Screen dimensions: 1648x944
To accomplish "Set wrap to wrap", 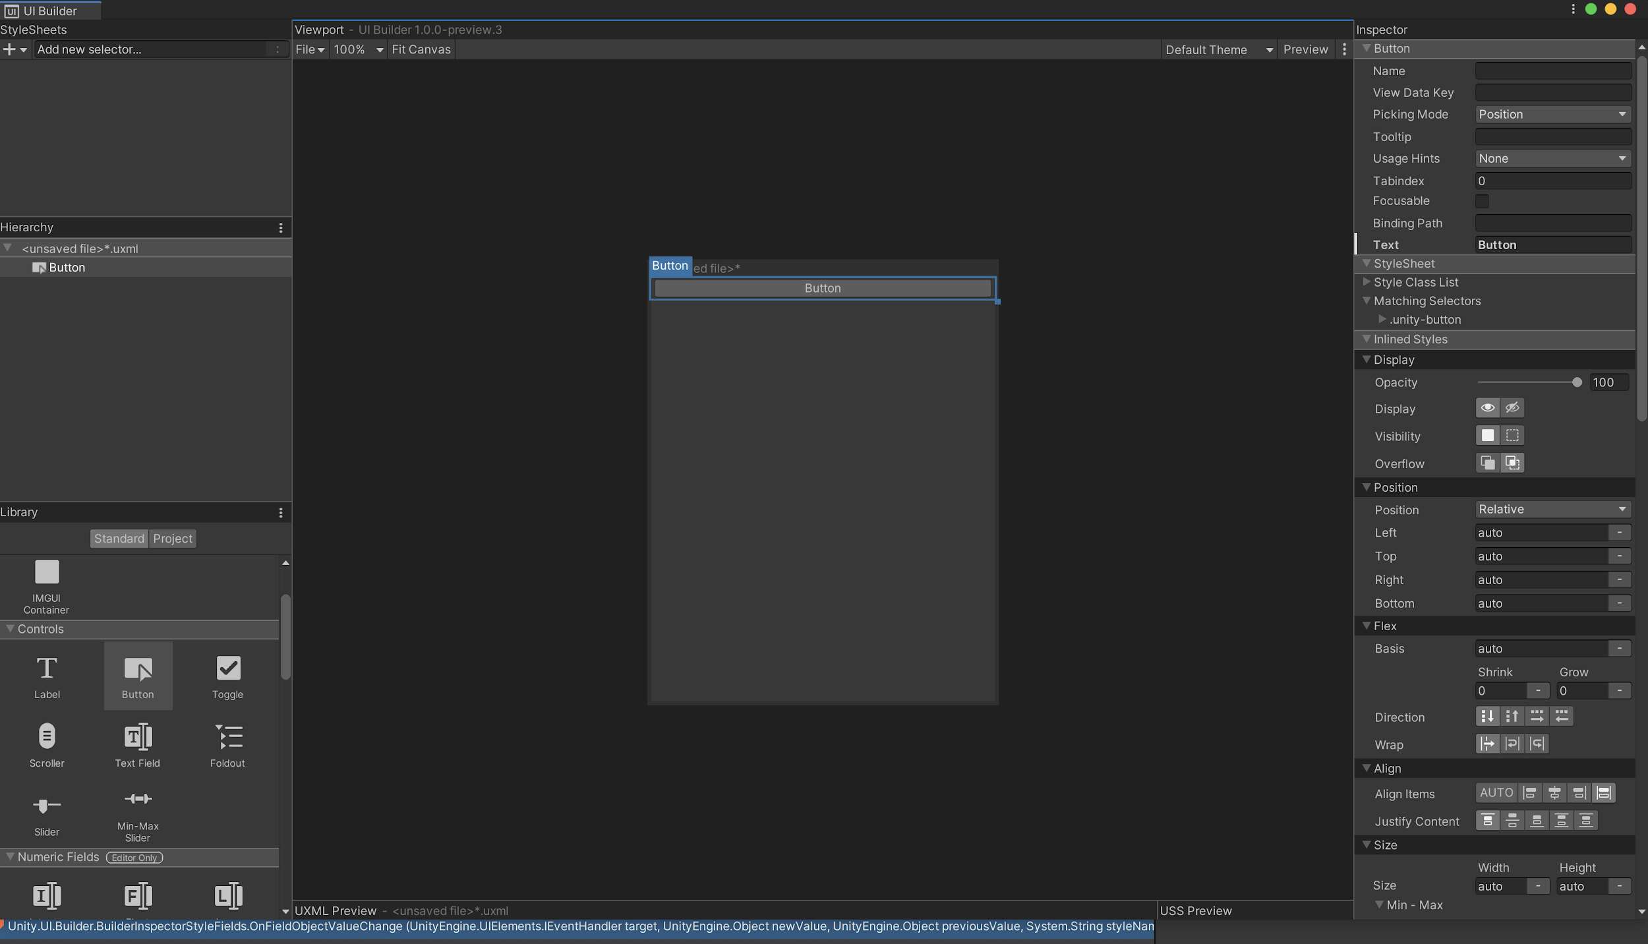I will [1512, 744].
